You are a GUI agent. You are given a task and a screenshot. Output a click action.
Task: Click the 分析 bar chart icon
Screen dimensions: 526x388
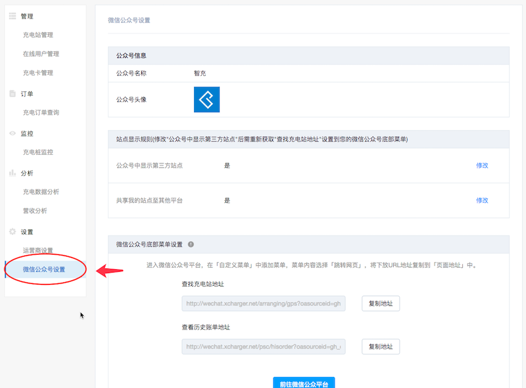point(12,173)
